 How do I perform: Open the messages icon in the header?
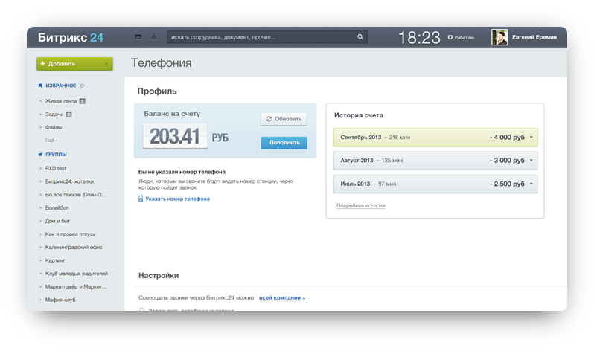(x=138, y=37)
